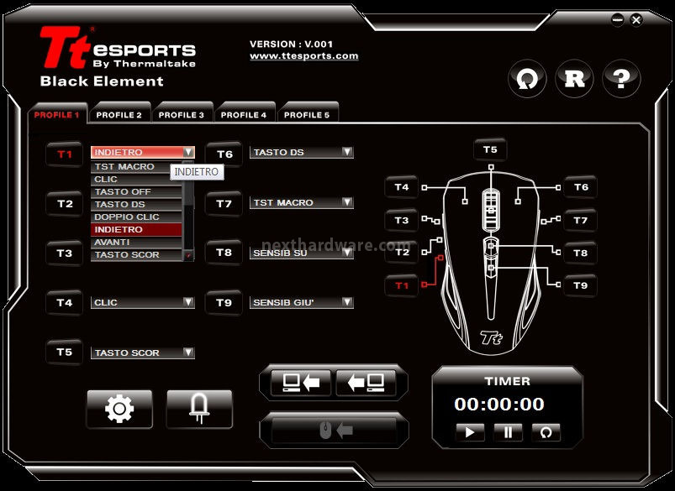Click the computer icon with arrow on its left
The width and height of the screenshot is (675, 491).
(x=366, y=382)
